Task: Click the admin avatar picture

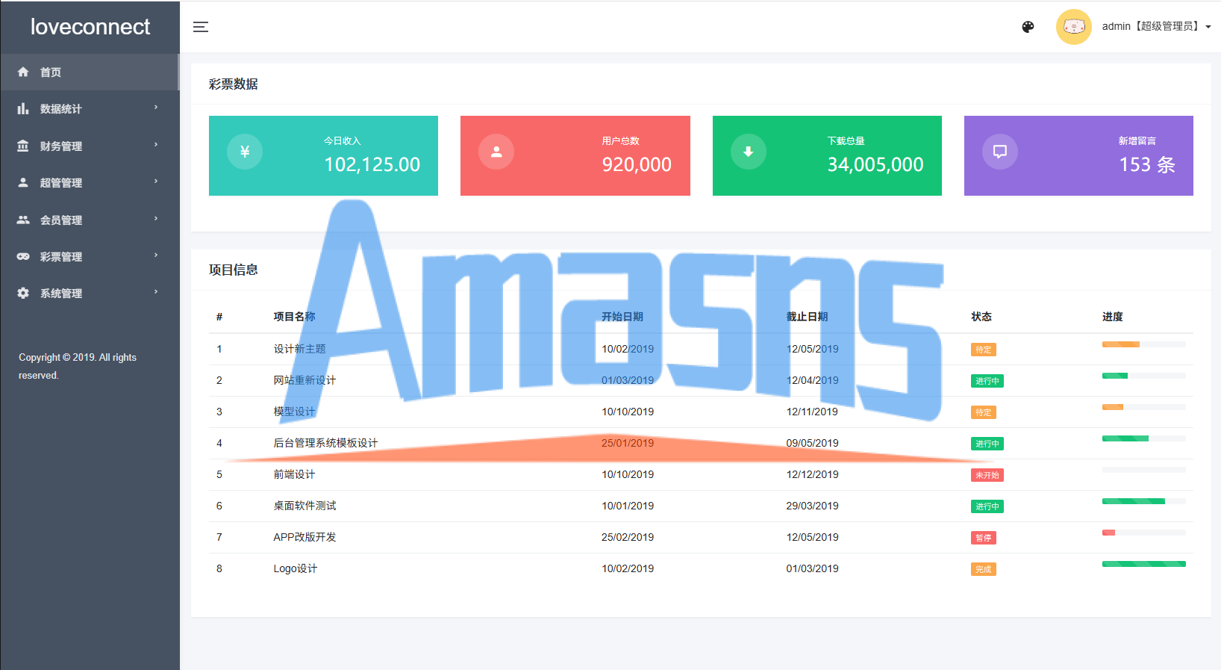Action: click(1074, 27)
